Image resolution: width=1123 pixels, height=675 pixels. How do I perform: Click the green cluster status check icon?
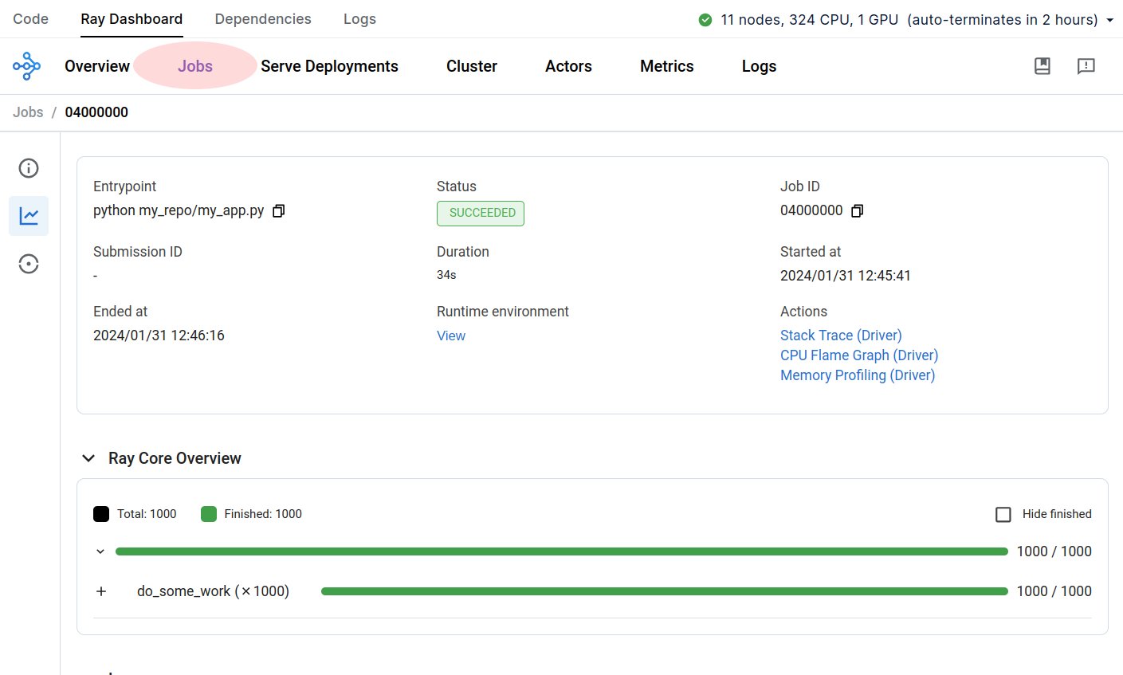click(705, 20)
